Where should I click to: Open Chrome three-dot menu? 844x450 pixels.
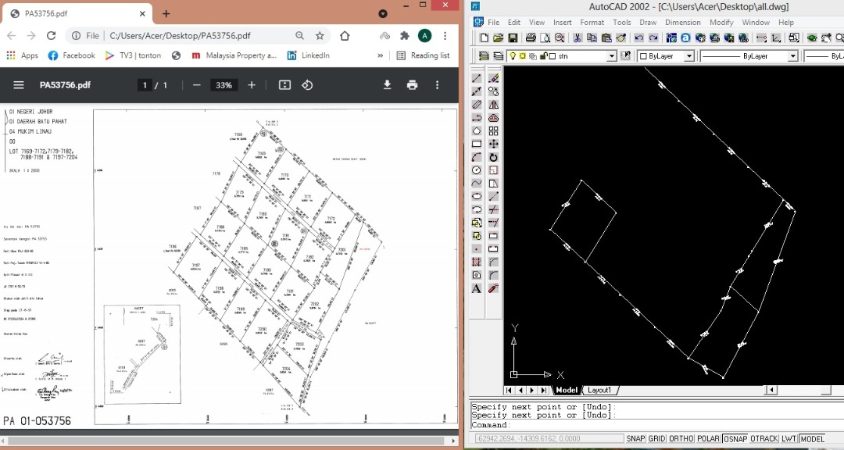pos(445,35)
